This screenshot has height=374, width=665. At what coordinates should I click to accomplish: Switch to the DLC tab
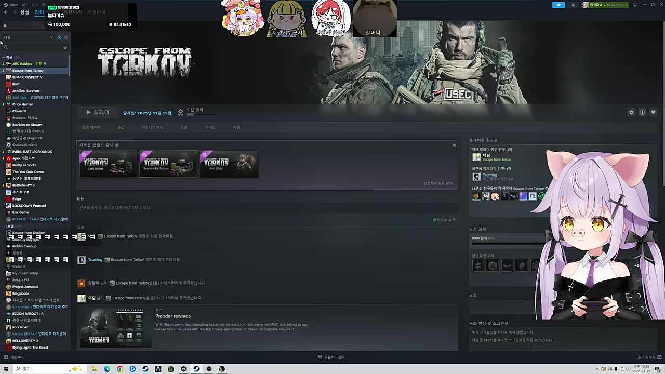coord(121,127)
